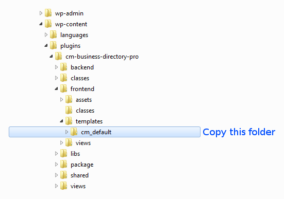Image resolution: width=284 pixels, height=199 pixels.
Task: Expand the shared folder arrow
Action: coord(56,175)
